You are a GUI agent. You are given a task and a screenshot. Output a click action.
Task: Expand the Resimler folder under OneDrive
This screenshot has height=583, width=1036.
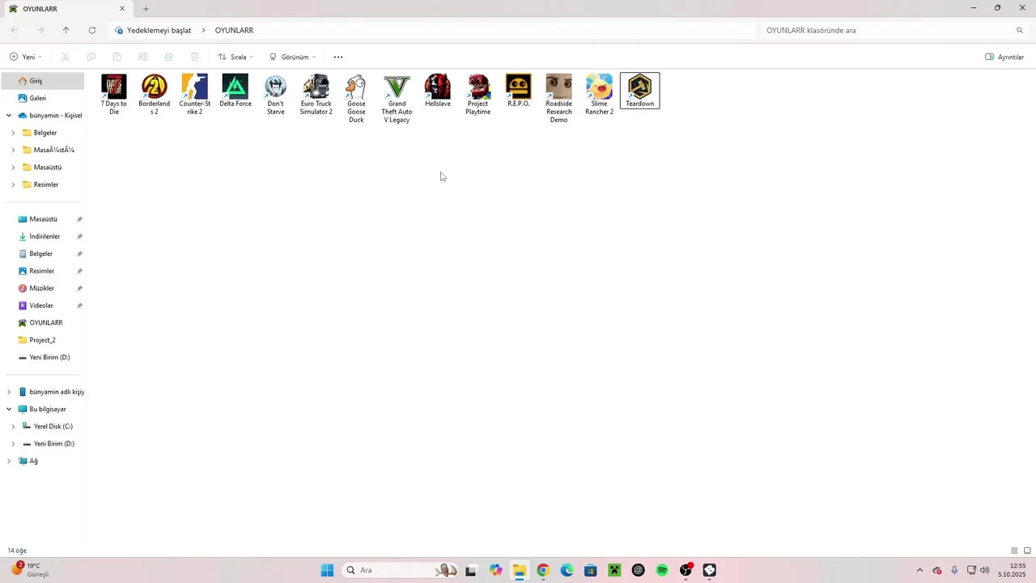click(13, 185)
